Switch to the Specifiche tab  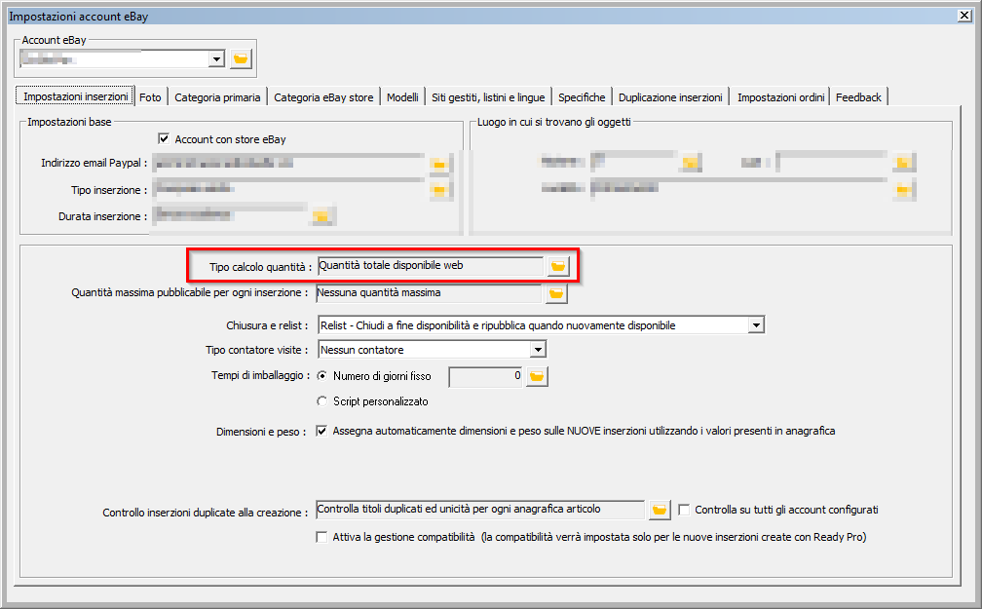click(x=582, y=97)
